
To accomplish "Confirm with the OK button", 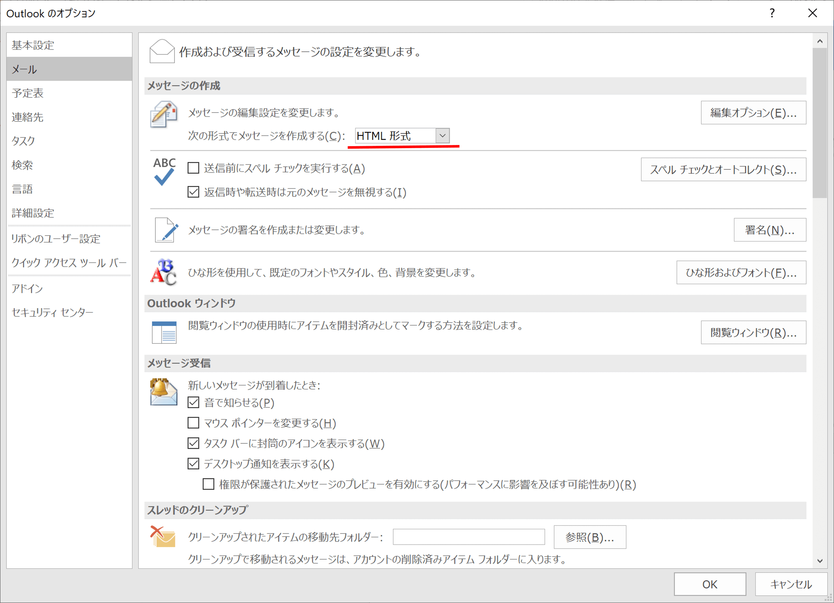I will (710, 584).
